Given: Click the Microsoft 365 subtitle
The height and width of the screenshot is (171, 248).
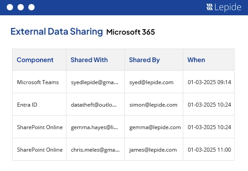Looking at the screenshot, I should click(130, 32).
